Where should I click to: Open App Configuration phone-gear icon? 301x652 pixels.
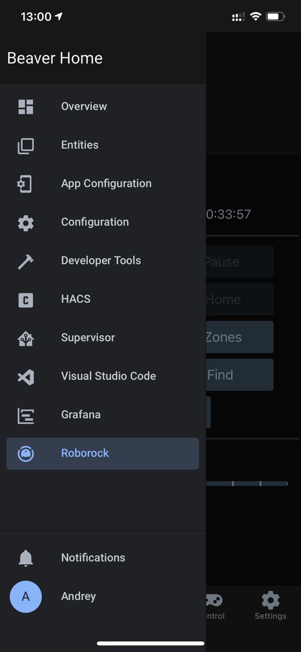pos(25,184)
